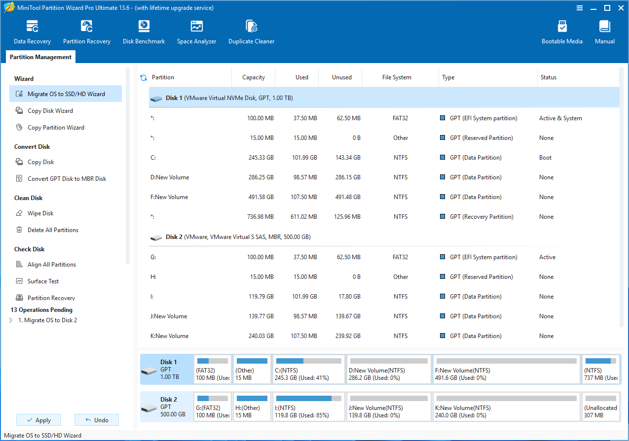The width and height of the screenshot is (629, 441).
Task: Select the C: partition row
Action: (384, 158)
